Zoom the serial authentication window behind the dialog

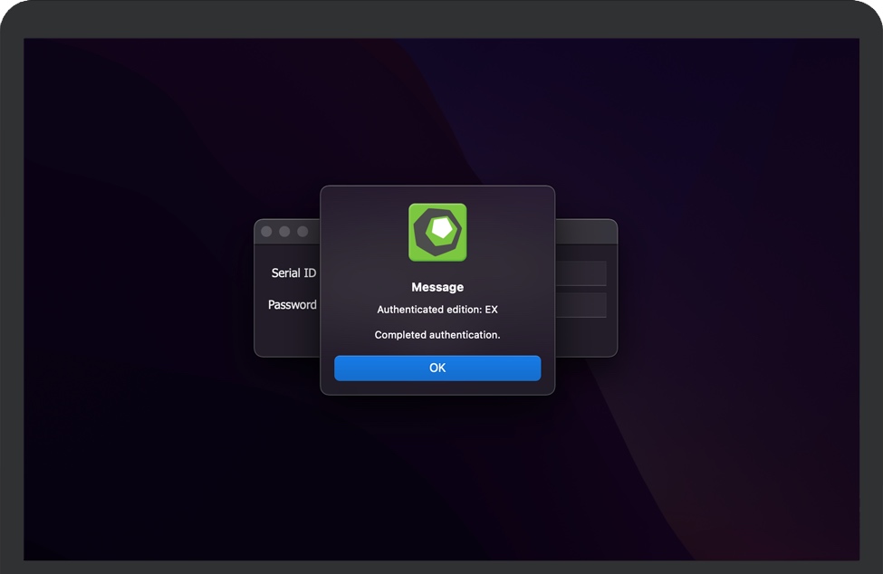click(x=302, y=231)
